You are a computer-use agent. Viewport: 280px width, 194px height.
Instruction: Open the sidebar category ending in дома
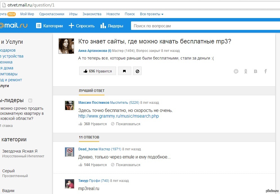pos(6,68)
